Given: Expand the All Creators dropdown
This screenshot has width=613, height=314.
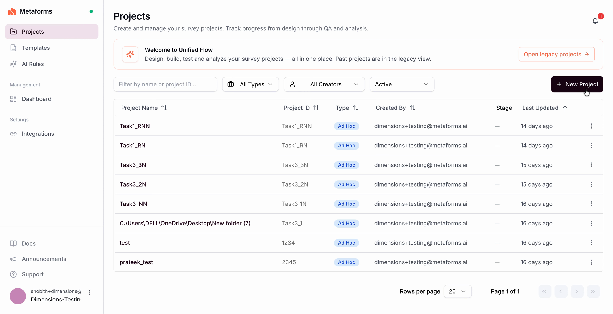Looking at the screenshot, I should point(324,84).
